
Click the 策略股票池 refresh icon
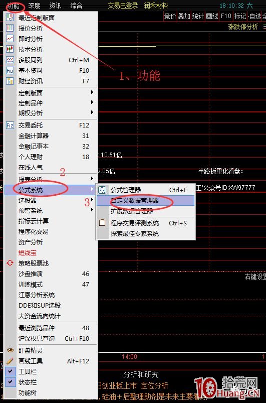click(x=10, y=262)
